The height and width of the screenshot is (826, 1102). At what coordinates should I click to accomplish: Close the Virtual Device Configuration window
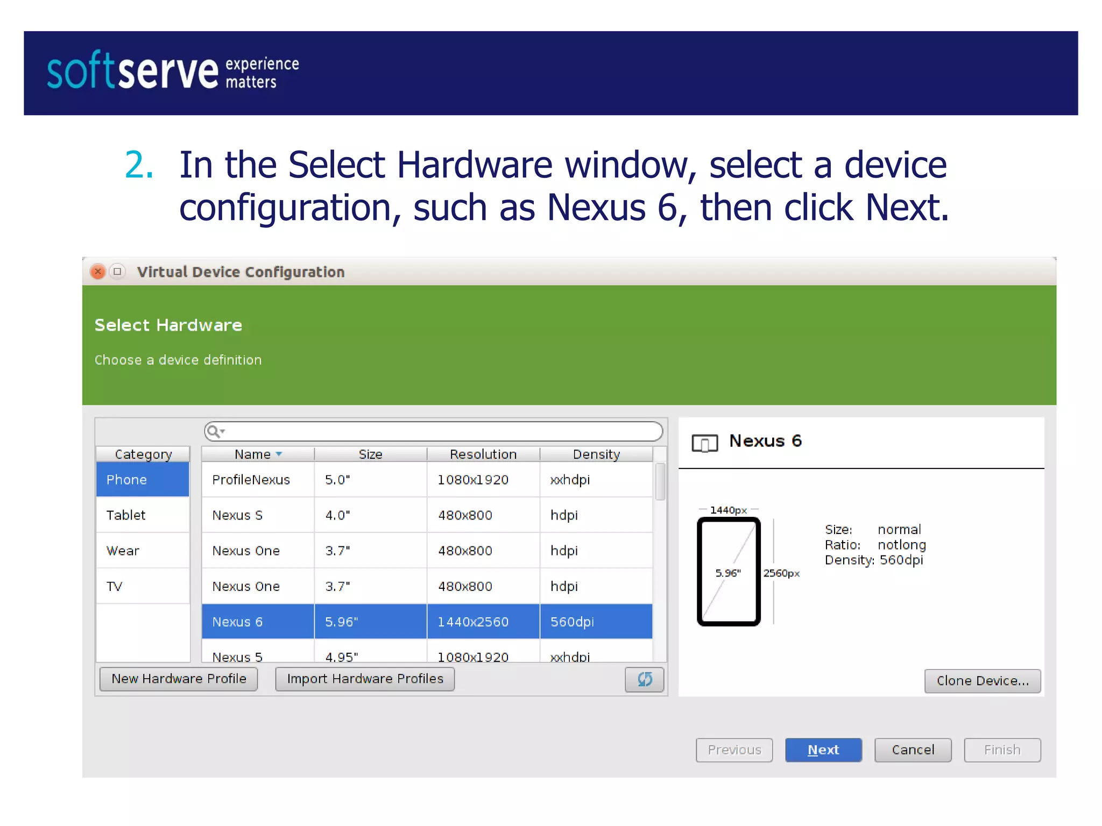coord(98,272)
